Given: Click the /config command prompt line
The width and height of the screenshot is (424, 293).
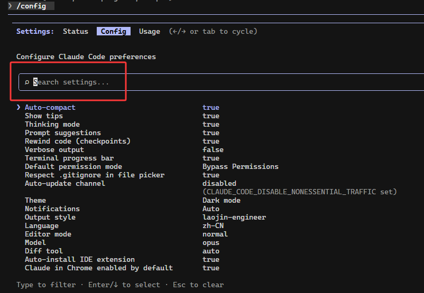Looking at the screenshot, I should click(x=31, y=6).
